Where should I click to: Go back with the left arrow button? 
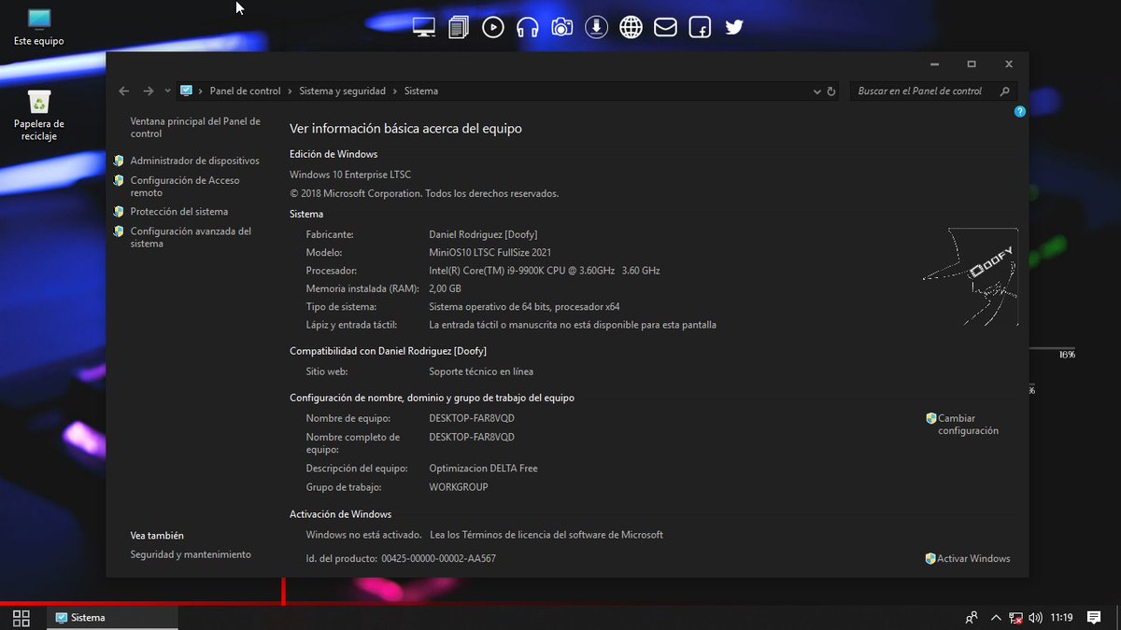(x=124, y=91)
